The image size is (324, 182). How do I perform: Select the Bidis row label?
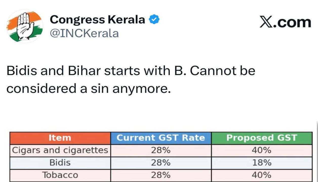[x=60, y=163]
